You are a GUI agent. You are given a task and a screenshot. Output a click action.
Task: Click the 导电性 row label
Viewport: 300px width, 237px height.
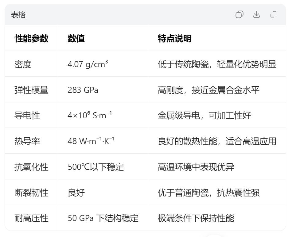27,116
